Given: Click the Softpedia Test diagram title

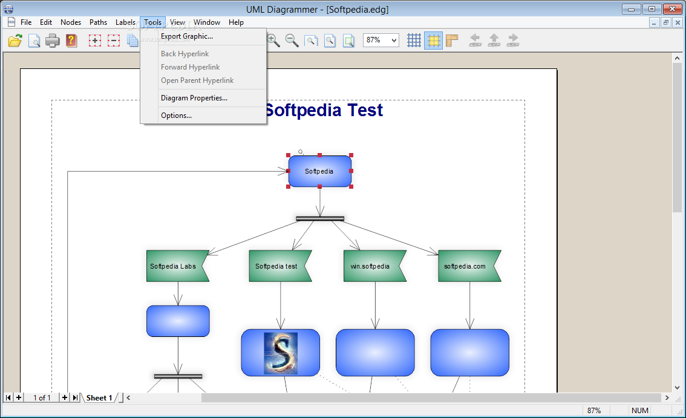Looking at the screenshot, I should [324, 110].
